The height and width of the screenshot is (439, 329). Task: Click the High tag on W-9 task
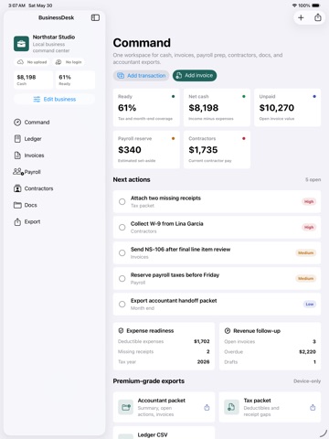(309, 227)
